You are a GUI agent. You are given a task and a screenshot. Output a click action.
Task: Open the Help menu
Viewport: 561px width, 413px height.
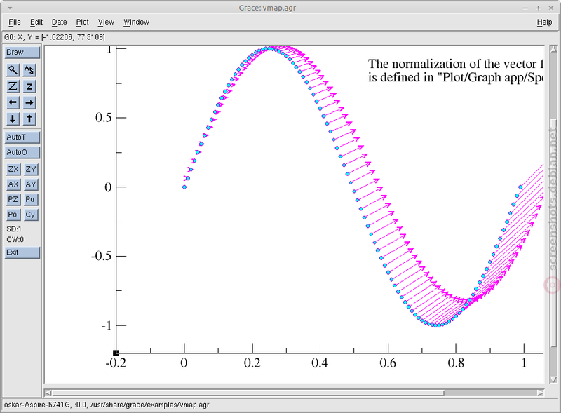pos(544,22)
